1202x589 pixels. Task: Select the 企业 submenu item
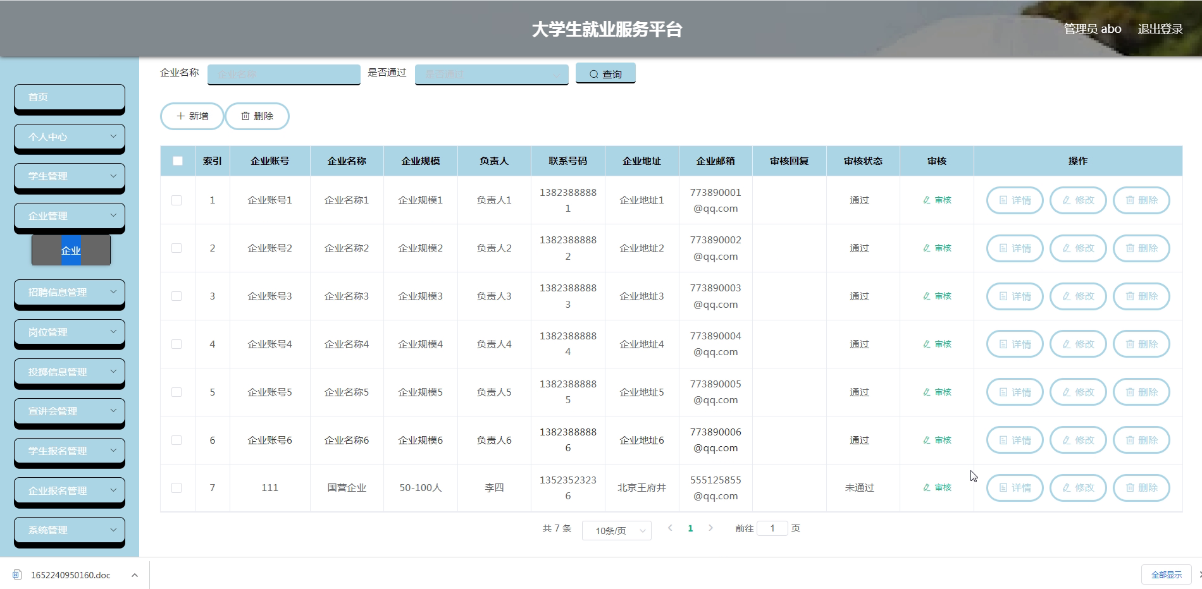[71, 250]
